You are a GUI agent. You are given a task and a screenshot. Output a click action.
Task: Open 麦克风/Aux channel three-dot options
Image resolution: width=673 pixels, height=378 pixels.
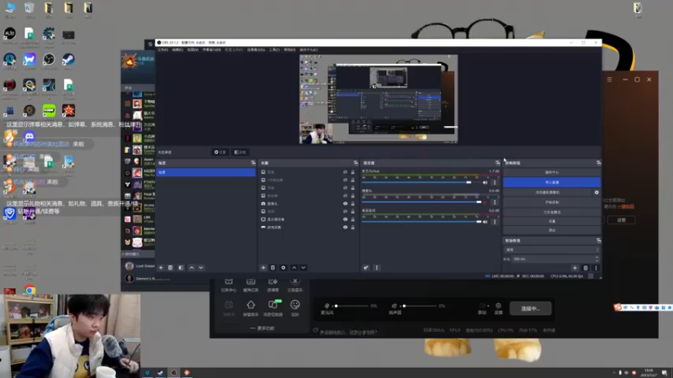coord(495,182)
